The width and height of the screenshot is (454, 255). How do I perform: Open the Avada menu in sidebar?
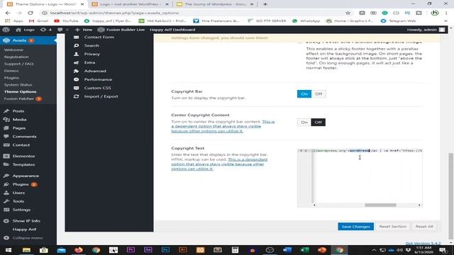point(28,40)
